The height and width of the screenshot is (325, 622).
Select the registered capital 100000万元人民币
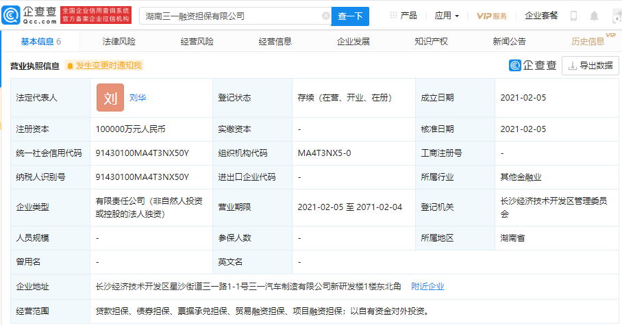pos(131,129)
